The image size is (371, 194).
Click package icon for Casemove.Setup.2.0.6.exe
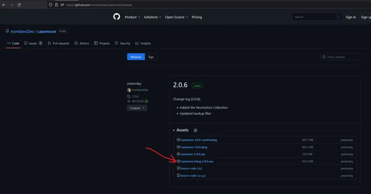(x=178, y=161)
